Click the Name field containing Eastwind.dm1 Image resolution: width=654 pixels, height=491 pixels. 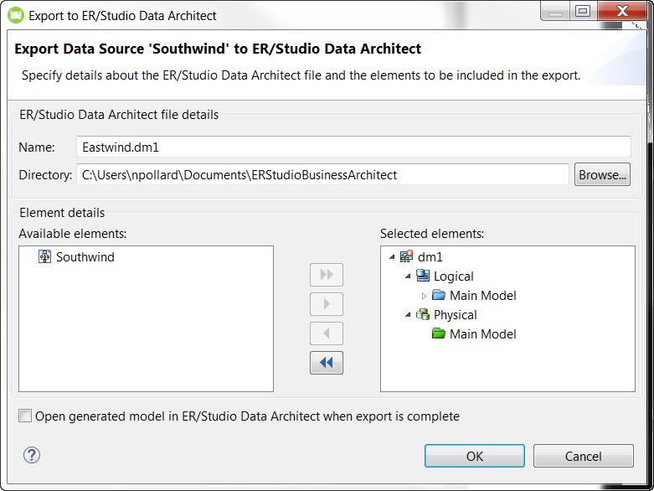[353, 147]
